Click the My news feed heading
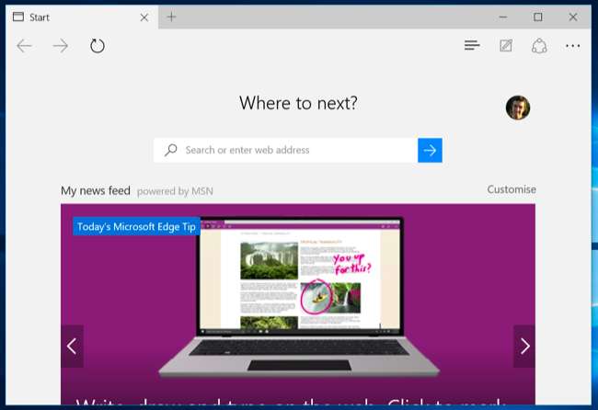The width and height of the screenshot is (598, 410). point(96,190)
